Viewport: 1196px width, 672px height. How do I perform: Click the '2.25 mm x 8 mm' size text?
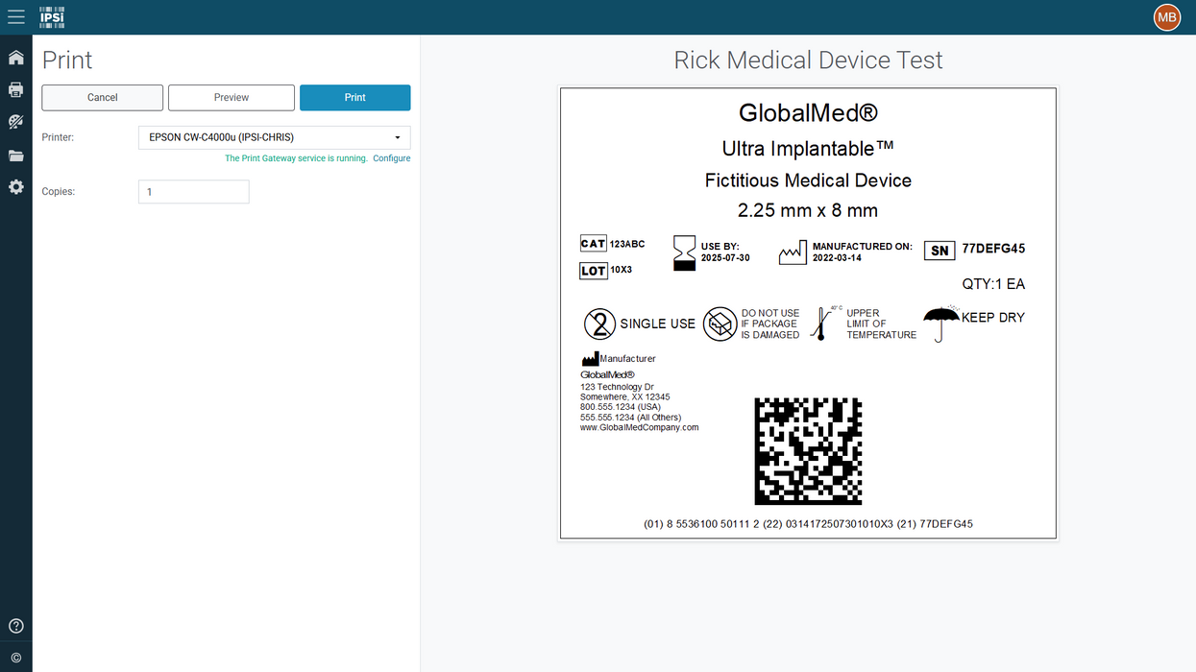point(808,210)
